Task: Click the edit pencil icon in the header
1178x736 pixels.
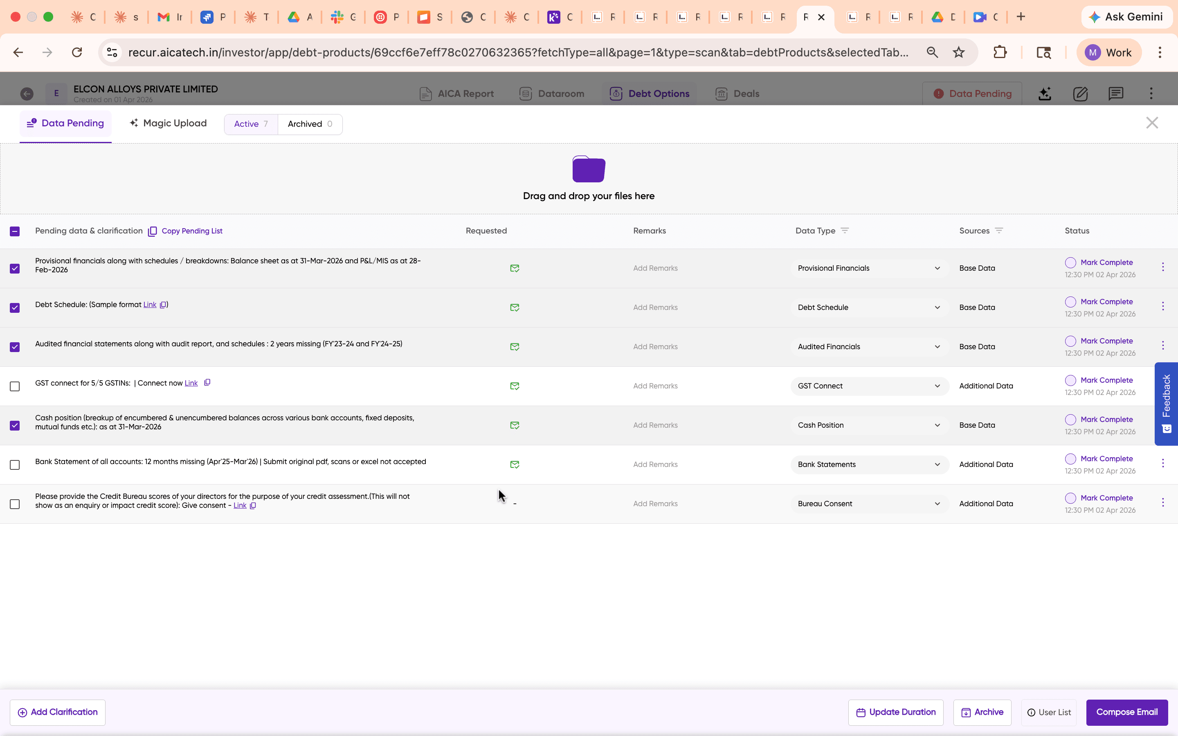Action: pos(1080,94)
